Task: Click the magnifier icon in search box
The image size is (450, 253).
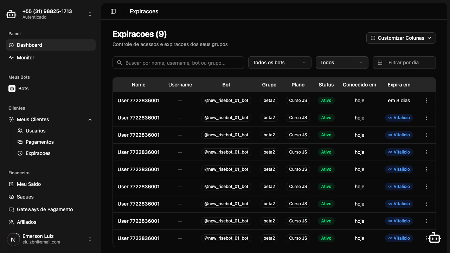Action: point(120,63)
